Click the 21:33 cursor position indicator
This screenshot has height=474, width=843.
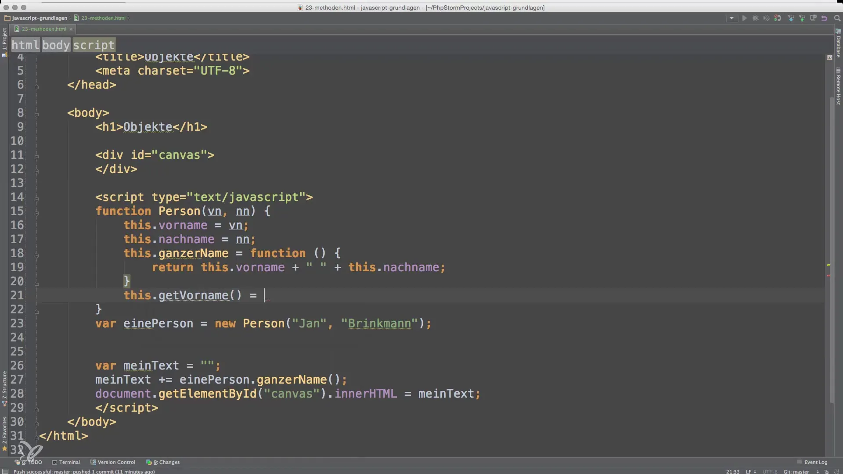pyautogui.click(x=732, y=471)
